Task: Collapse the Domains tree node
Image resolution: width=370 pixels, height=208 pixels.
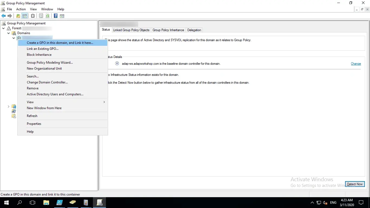Action: coord(8,33)
